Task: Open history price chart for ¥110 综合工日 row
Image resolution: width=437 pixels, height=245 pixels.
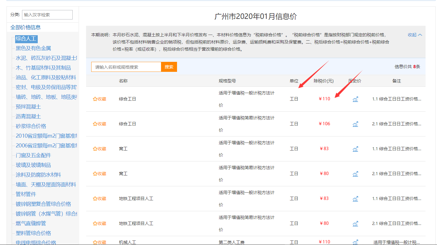Action: [355, 99]
